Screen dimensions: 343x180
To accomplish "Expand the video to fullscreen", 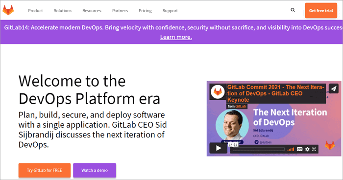I will click(x=314, y=149).
